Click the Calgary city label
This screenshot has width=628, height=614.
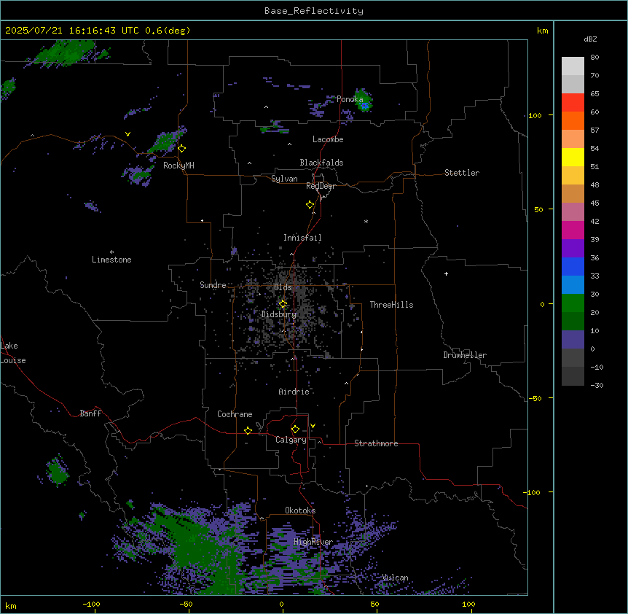tap(291, 440)
